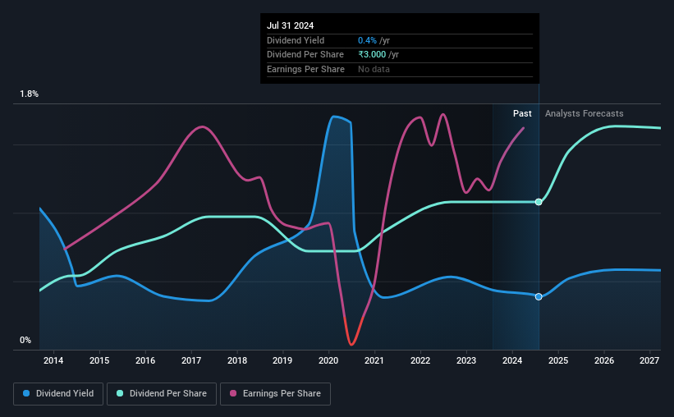Click the teal Dividend Per Share legend dot
This screenshot has height=417, width=674.
click(120, 393)
